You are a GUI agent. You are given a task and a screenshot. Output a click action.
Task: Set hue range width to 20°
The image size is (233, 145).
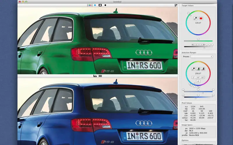point(203,77)
